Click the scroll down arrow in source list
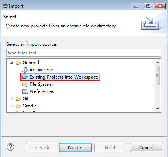Image resolution: width=168 pixels, height=157 pixels. 158,109
